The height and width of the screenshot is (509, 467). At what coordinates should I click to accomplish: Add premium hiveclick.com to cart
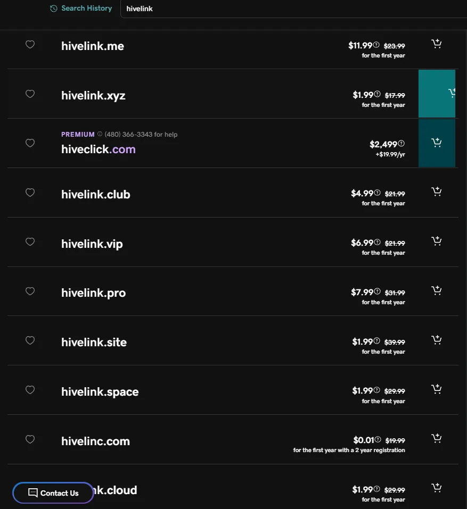(437, 143)
